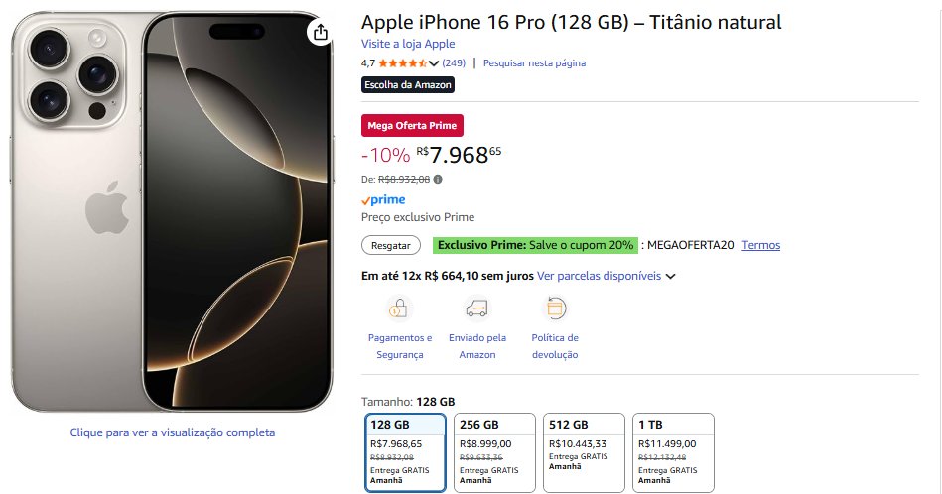The width and height of the screenshot is (942, 494).
Task: Click the star rating icons
Action: pyautogui.click(x=402, y=63)
